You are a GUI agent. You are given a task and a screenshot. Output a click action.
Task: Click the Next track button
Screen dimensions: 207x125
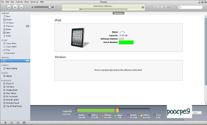21,7
